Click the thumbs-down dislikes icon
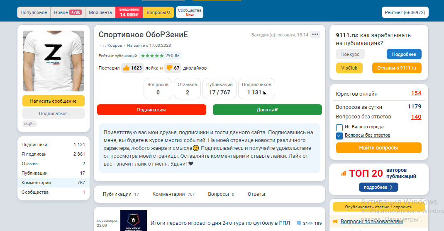This screenshot has height=231, width=444. (169, 68)
